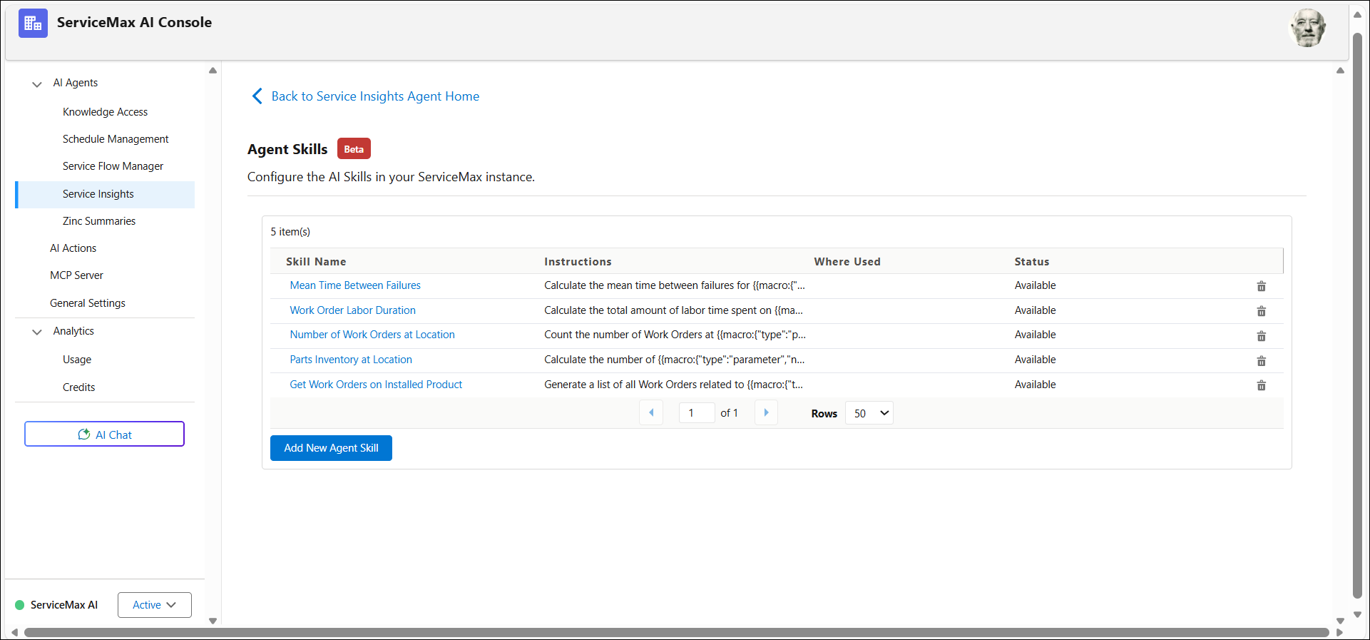1370x640 pixels.
Task: Collapse the AI Agents section
Action: pos(37,84)
